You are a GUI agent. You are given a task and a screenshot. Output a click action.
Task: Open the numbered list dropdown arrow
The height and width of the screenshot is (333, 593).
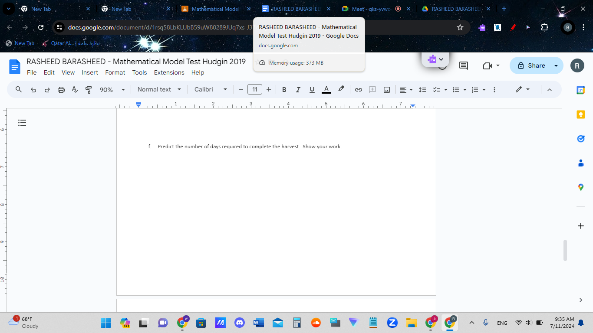click(484, 90)
